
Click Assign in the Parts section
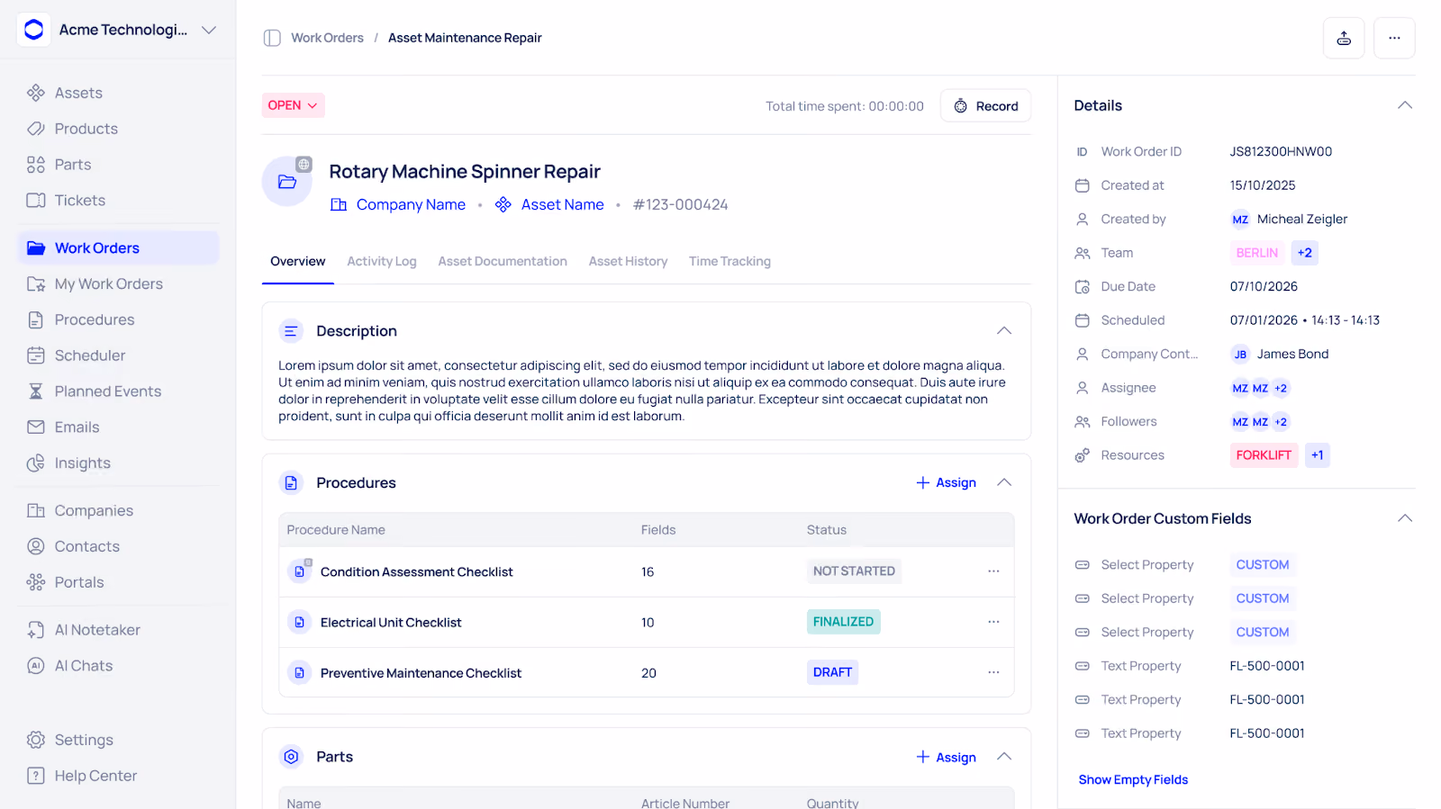946,757
